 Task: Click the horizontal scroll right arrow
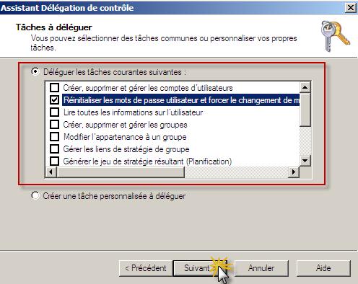[x=294, y=172]
